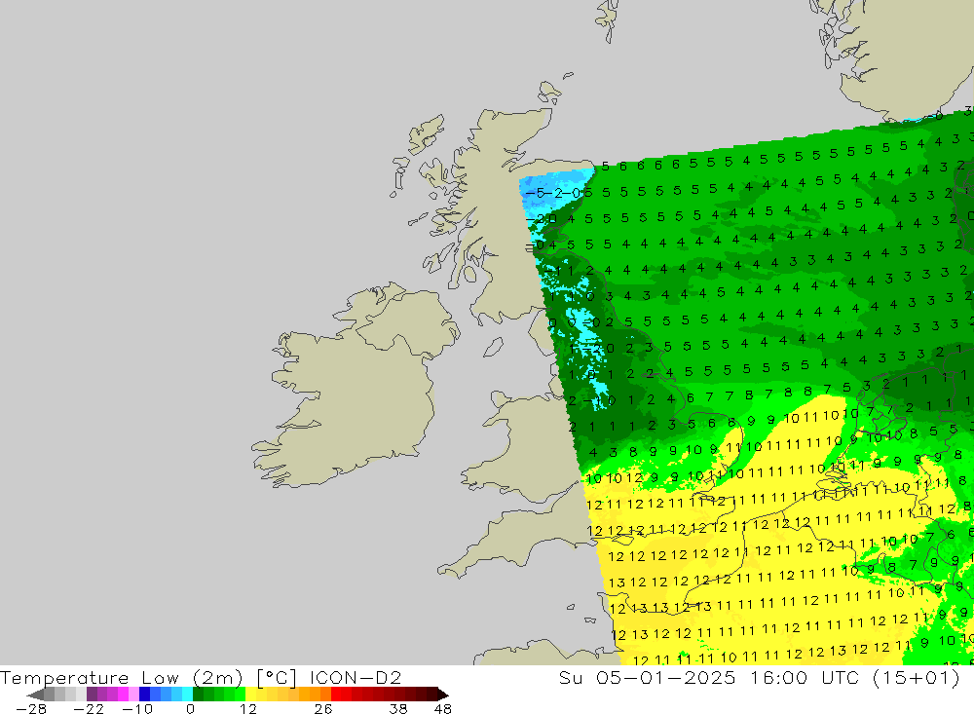Click the dark purple legend swatch at -22
Image resolution: width=974 pixels, height=714 pixels.
[92, 695]
